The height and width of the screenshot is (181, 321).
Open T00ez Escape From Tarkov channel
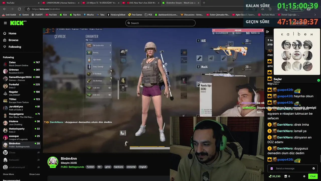coord(21,101)
